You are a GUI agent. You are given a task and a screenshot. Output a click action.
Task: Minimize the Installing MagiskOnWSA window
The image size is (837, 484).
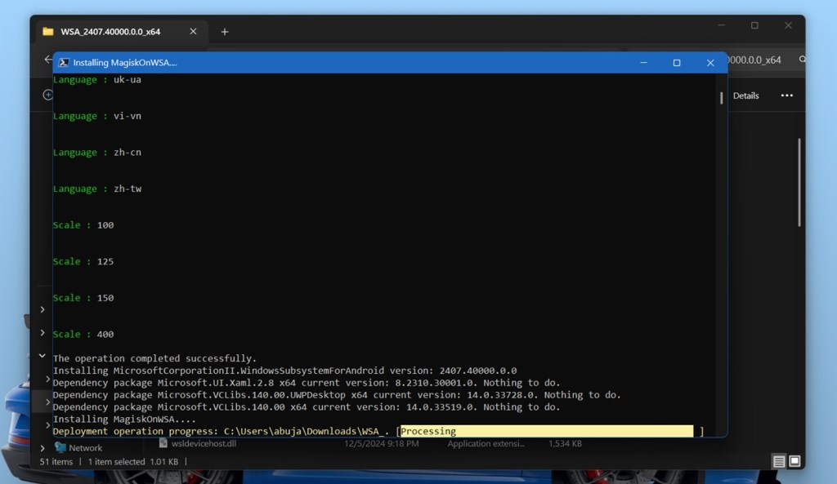(644, 62)
